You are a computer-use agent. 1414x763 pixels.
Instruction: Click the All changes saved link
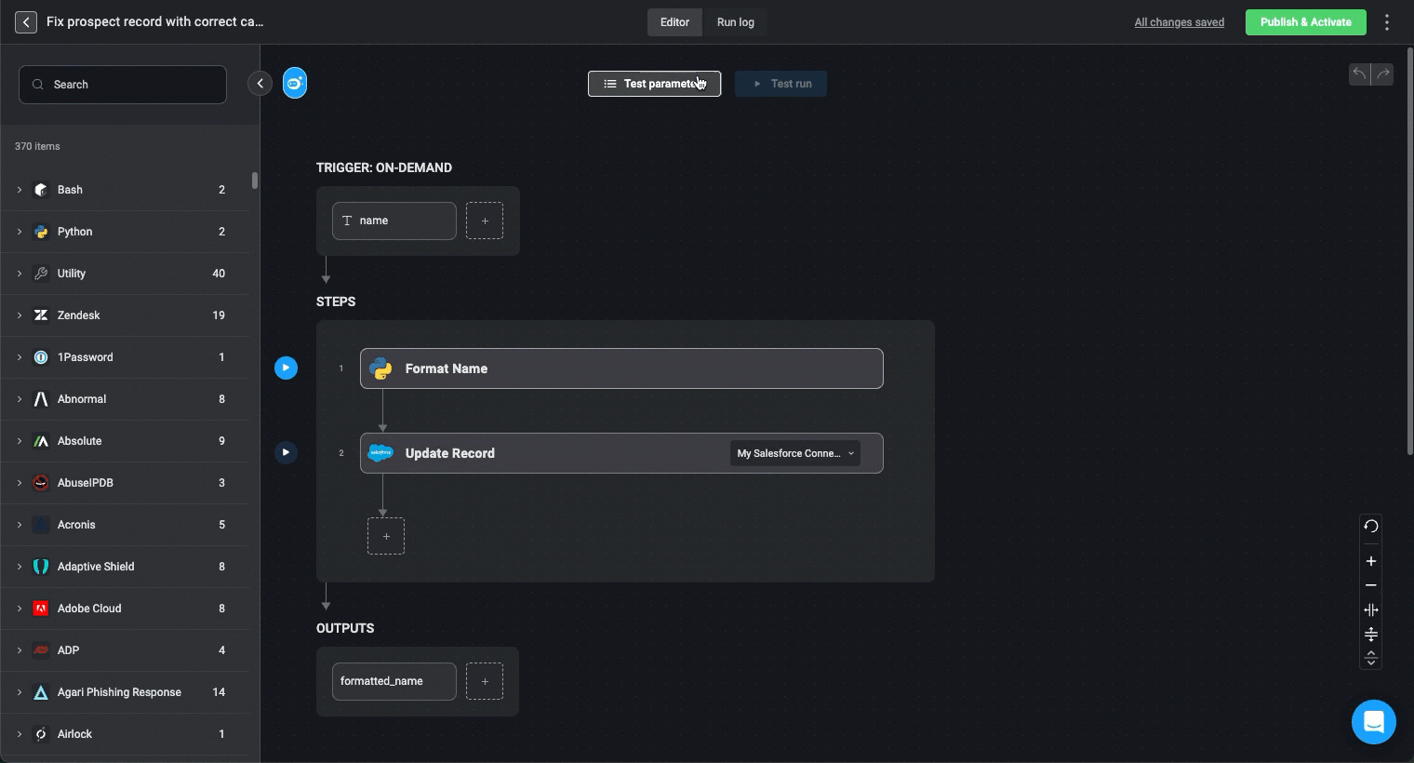1179,22
